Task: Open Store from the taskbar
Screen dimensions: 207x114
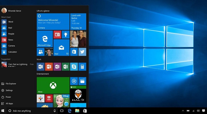Action: coord(85,111)
